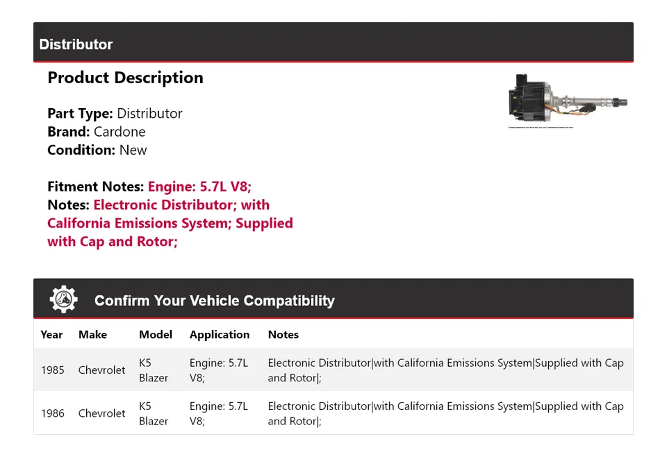Select the 1985 year cell
This screenshot has width=667, height=457.
click(x=53, y=370)
